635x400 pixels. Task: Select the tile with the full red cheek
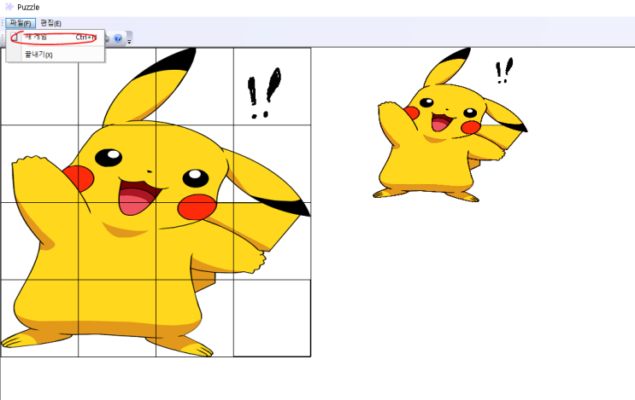point(195,241)
